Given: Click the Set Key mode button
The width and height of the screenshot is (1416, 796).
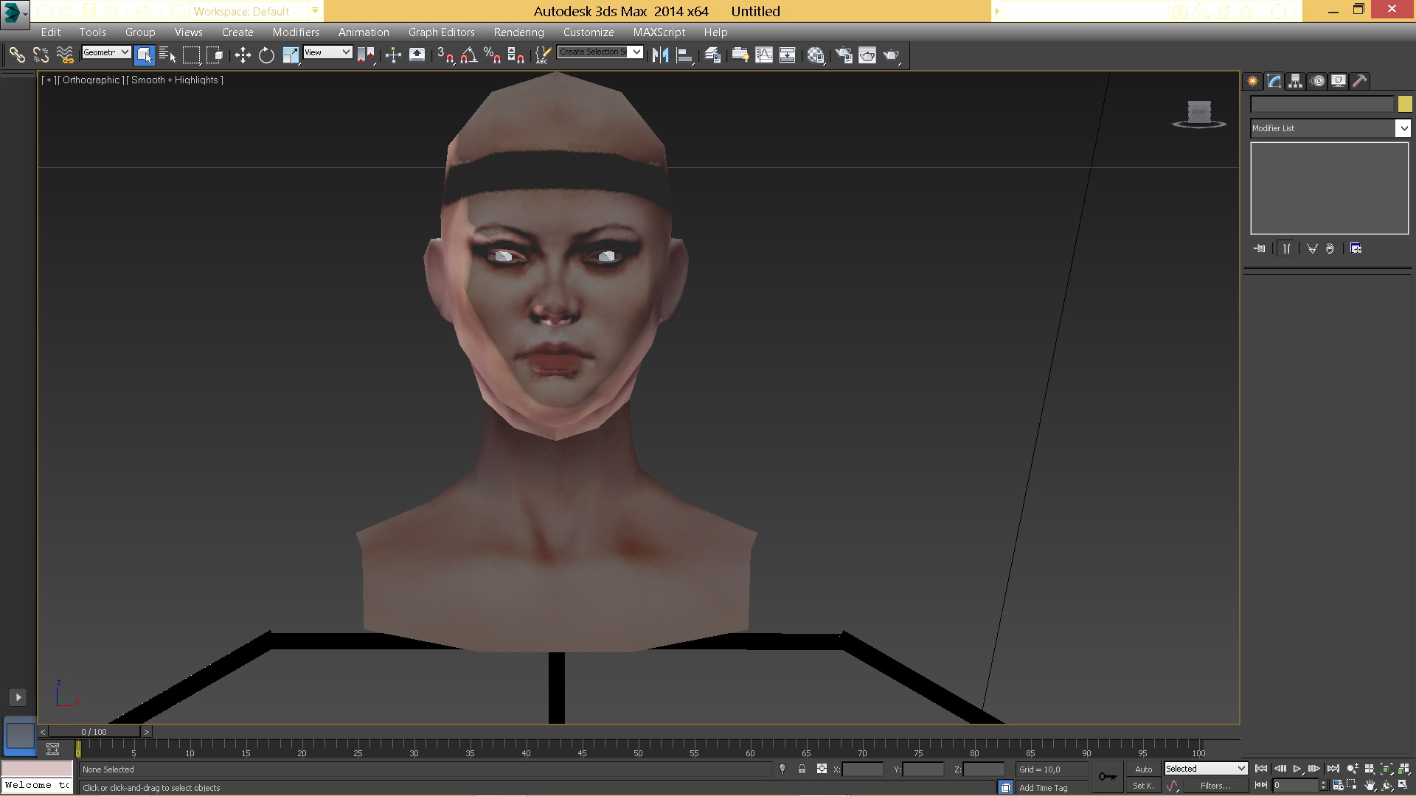Looking at the screenshot, I should pyautogui.click(x=1143, y=786).
